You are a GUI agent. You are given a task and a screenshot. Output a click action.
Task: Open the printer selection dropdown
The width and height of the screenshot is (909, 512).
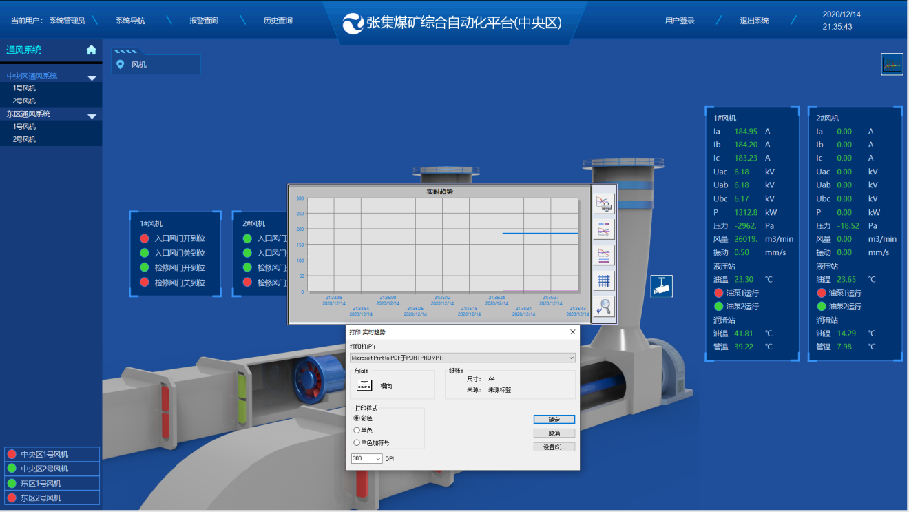click(x=571, y=358)
